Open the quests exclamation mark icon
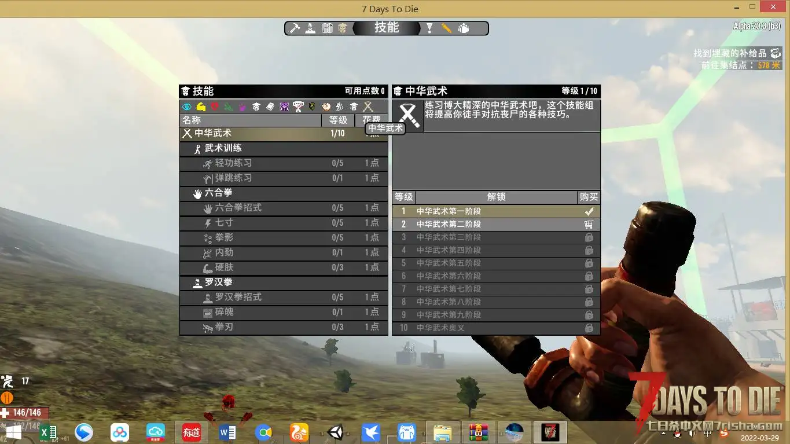Screen dimensions: 790x444 pyautogui.click(x=429, y=28)
